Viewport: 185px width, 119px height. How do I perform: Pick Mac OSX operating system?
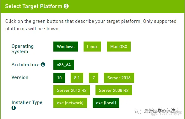(x=119, y=47)
